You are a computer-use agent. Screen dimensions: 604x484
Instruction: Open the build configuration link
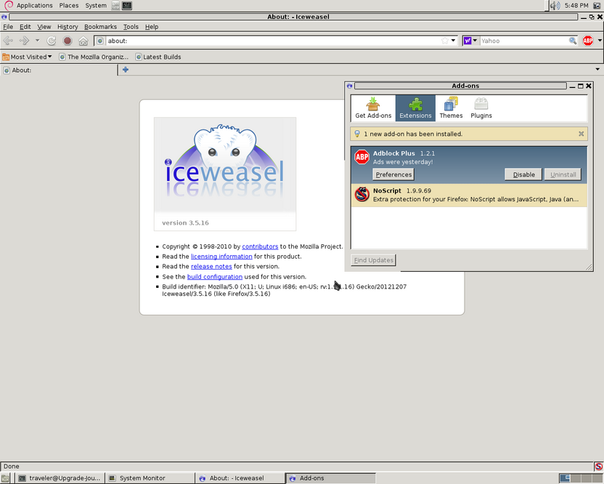tap(215, 276)
